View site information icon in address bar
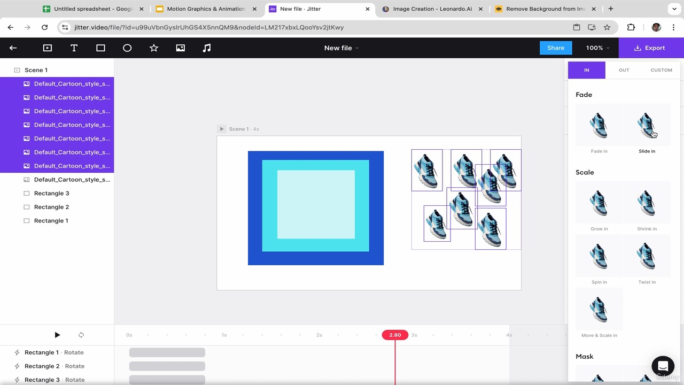This screenshot has height=385, width=684. tap(65, 27)
